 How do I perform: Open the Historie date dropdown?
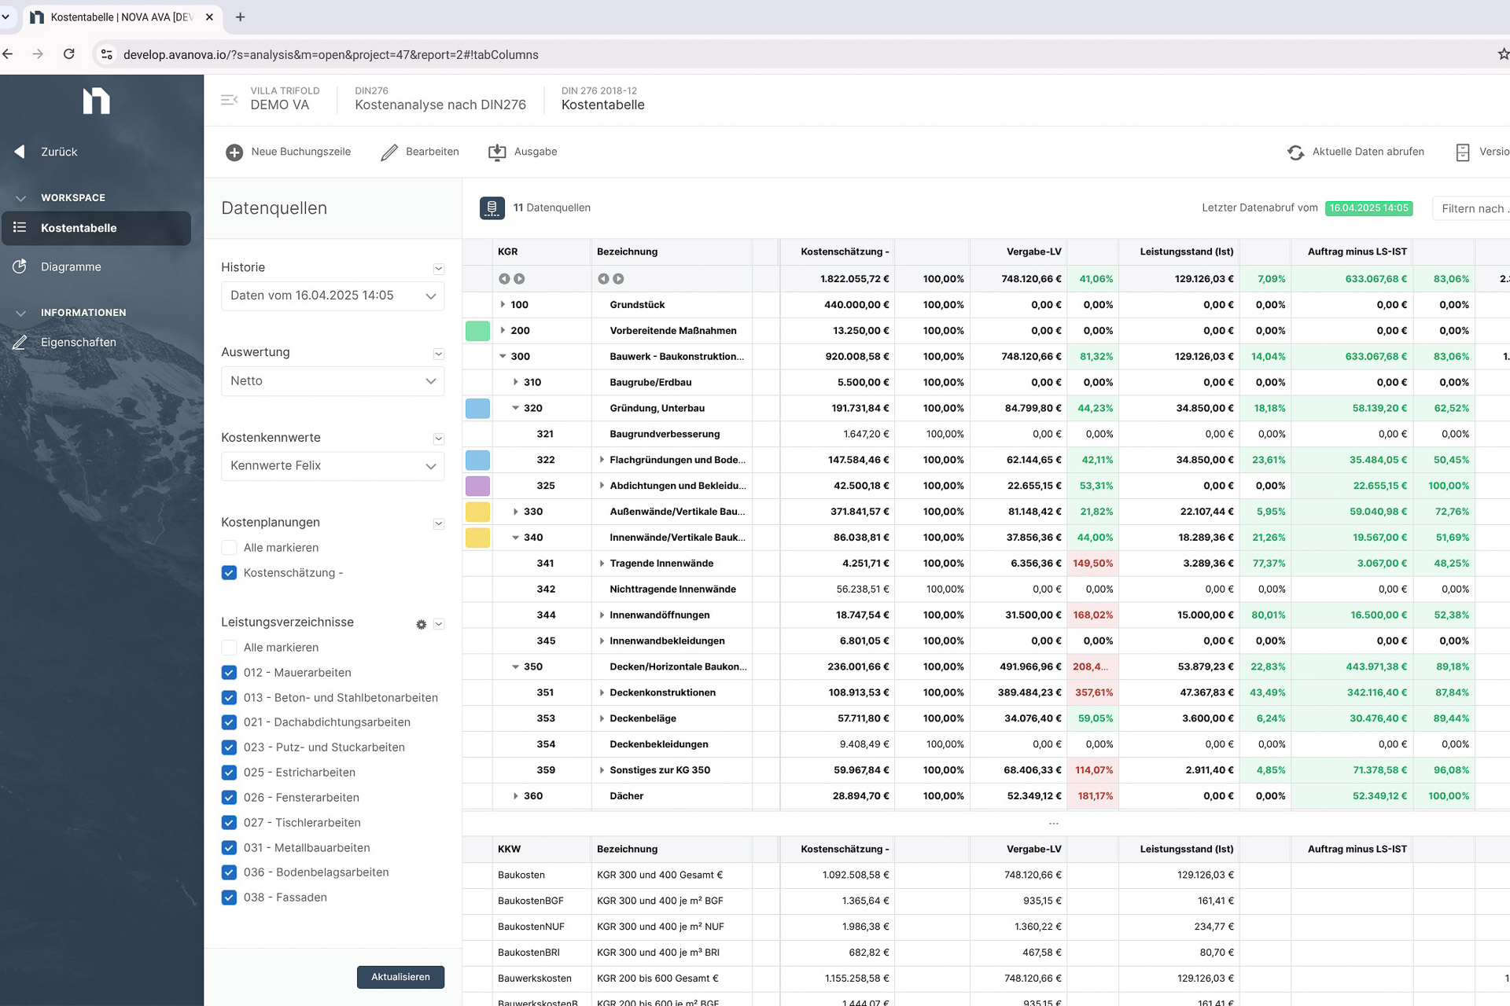(x=332, y=296)
